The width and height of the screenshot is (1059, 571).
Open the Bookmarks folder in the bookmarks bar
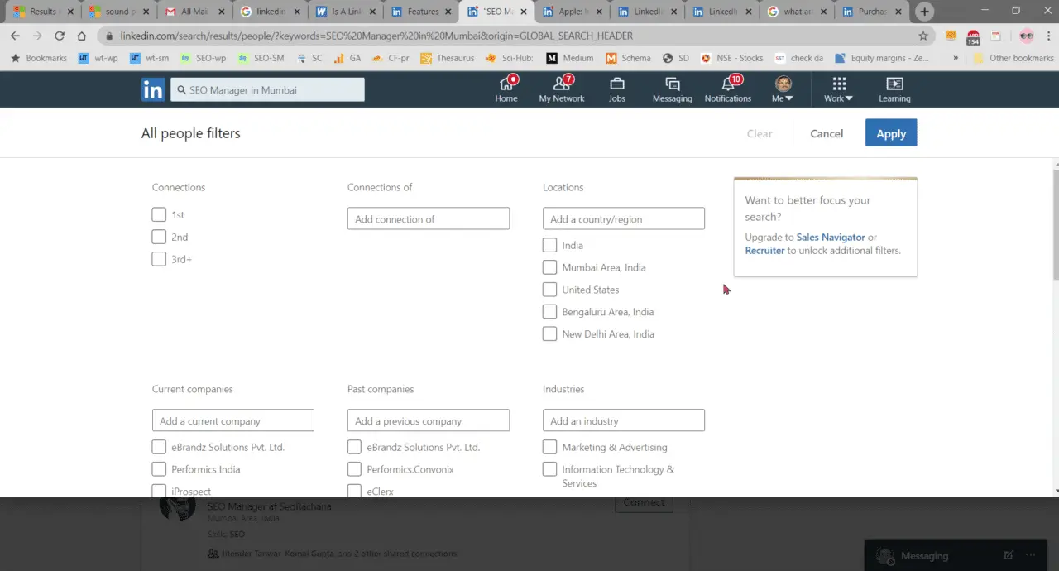pos(39,58)
